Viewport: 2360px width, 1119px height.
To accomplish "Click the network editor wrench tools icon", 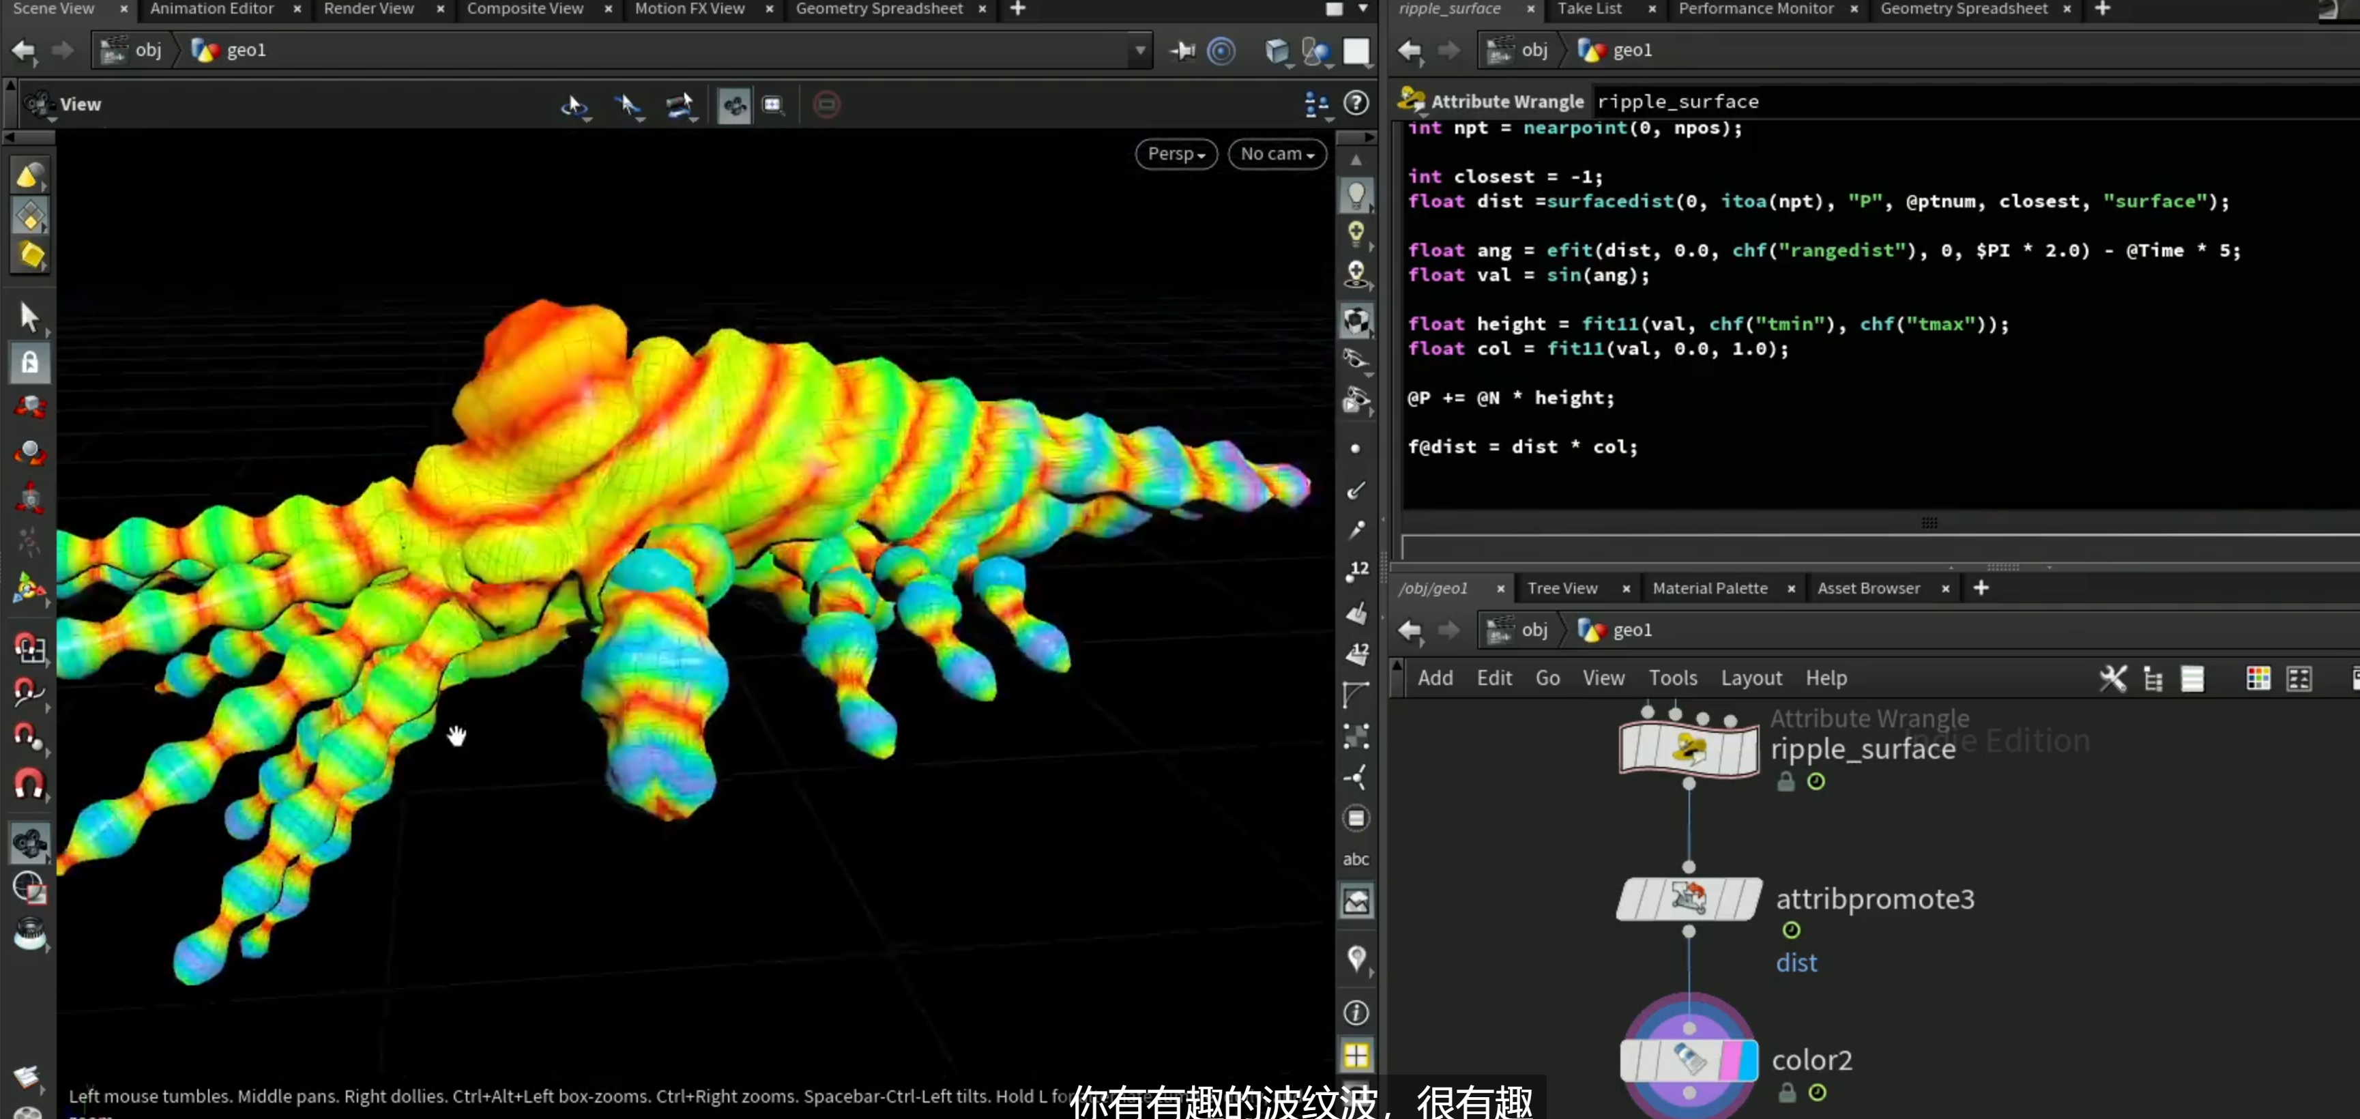I will tap(2112, 678).
